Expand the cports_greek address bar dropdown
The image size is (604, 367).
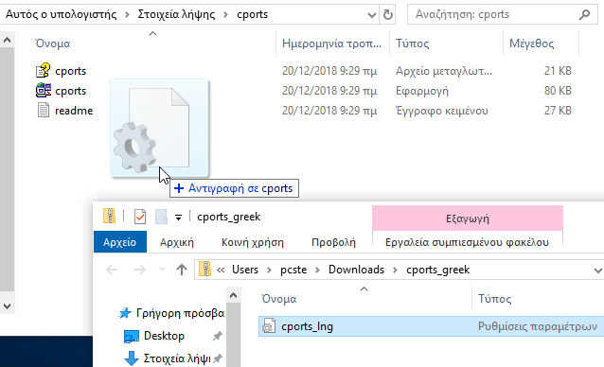pyautogui.click(x=597, y=271)
